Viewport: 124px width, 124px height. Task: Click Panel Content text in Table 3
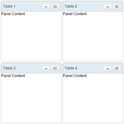[13, 76]
